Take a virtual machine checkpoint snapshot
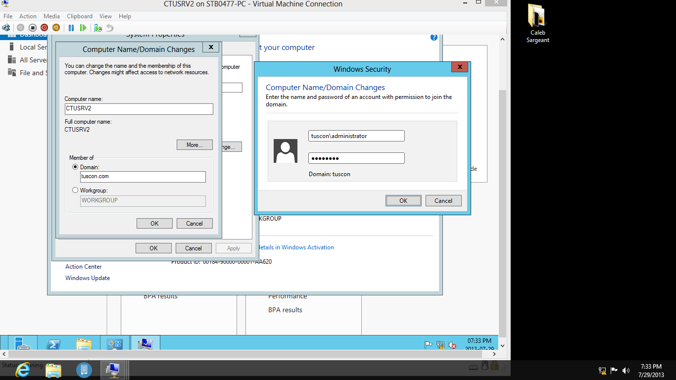 tap(98, 28)
